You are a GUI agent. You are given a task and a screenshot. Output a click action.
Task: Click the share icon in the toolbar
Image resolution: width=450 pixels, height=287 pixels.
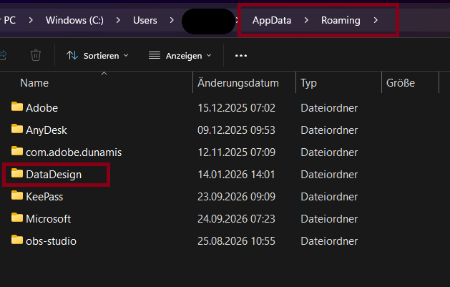pyautogui.click(x=3, y=55)
